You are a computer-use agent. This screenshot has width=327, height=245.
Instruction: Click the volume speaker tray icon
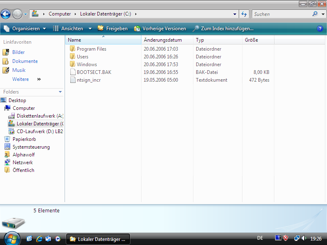click(x=304, y=238)
